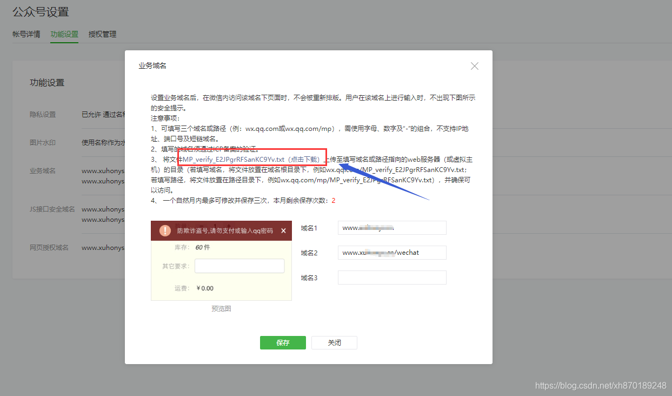Click the 隐私设置 row label in the background

coord(43,115)
